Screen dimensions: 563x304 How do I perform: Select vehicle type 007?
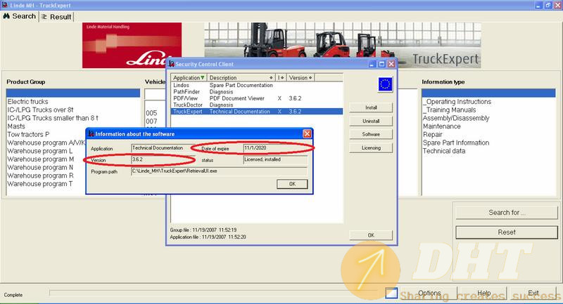pyautogui.click(x=151, y=121)
